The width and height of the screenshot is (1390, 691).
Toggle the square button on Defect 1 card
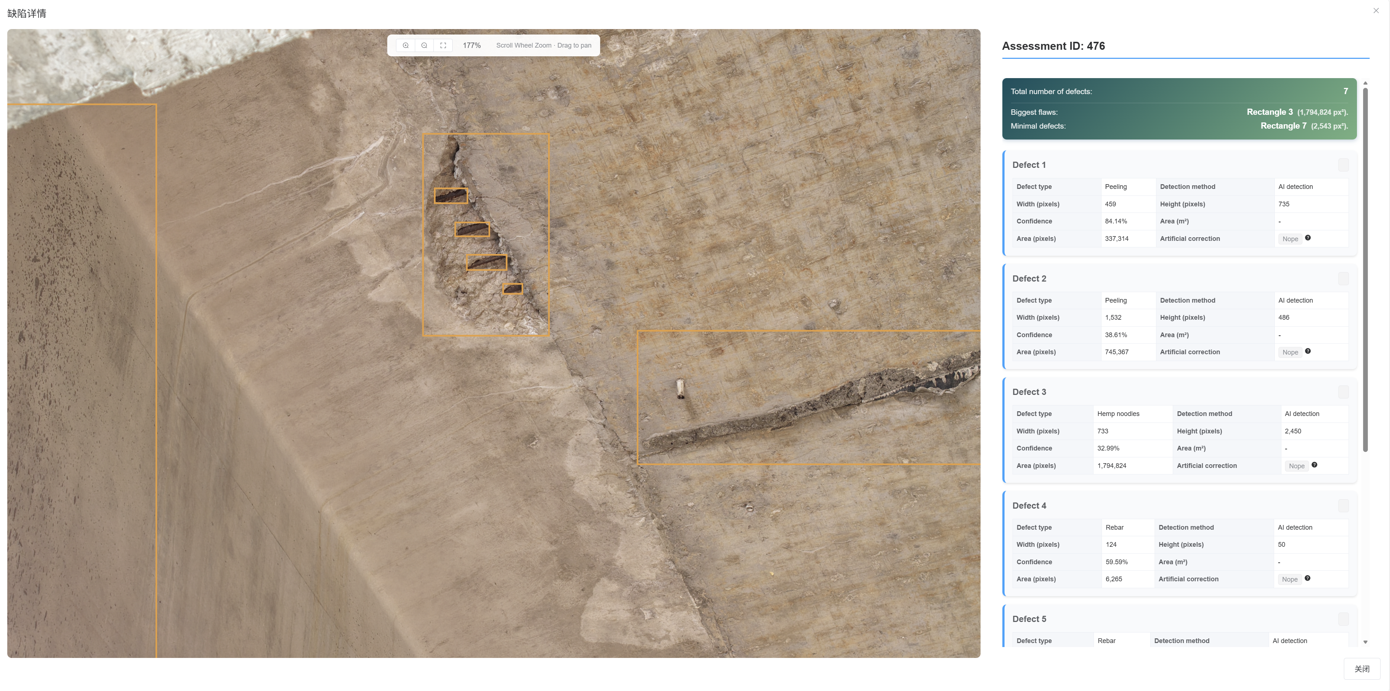pos(1343,165)
